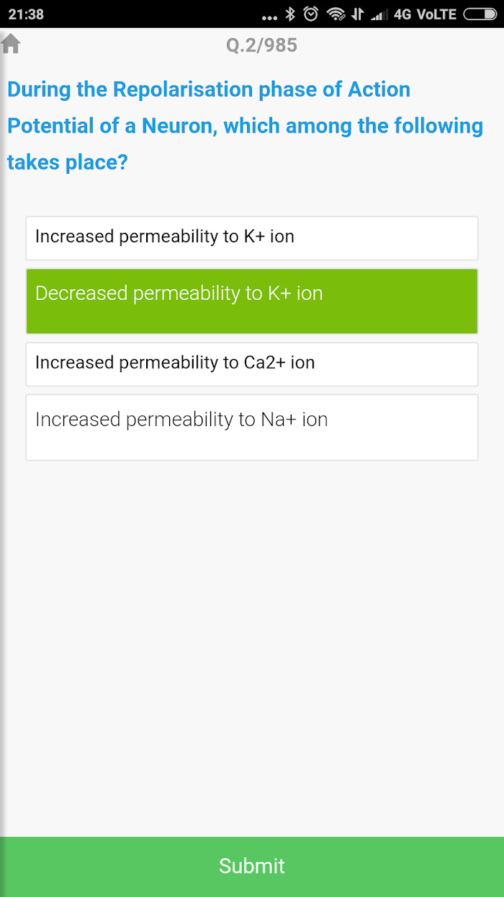504x897 pixels.
Task: Tap the blue repolarisation question text
Action: (x=245, y=125)
